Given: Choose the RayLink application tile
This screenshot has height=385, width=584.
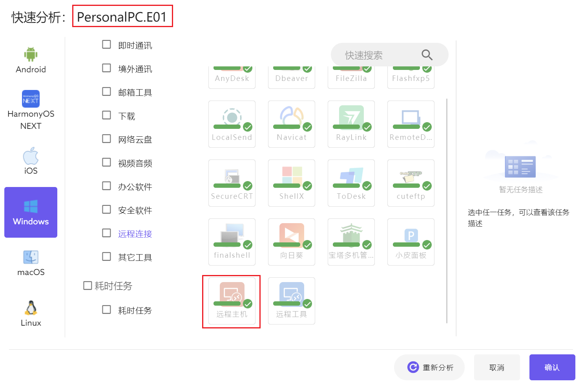Looking at the screenshot, I should click(351, 124).
